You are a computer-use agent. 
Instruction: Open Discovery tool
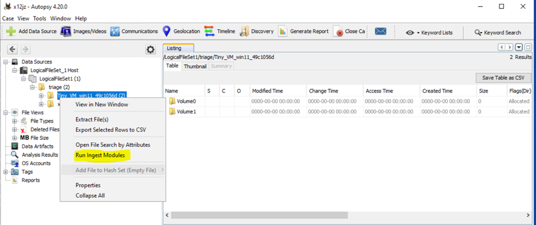pyautogui.click(x=257, y=31)
